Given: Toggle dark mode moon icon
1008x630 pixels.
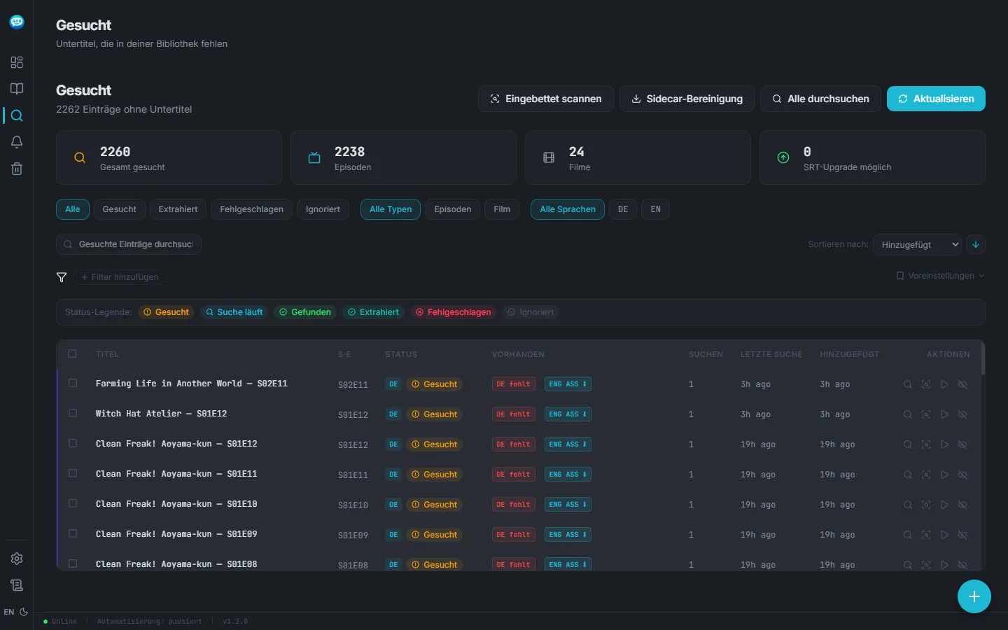Looking at the screenshot, I should [x=24, y=612].
